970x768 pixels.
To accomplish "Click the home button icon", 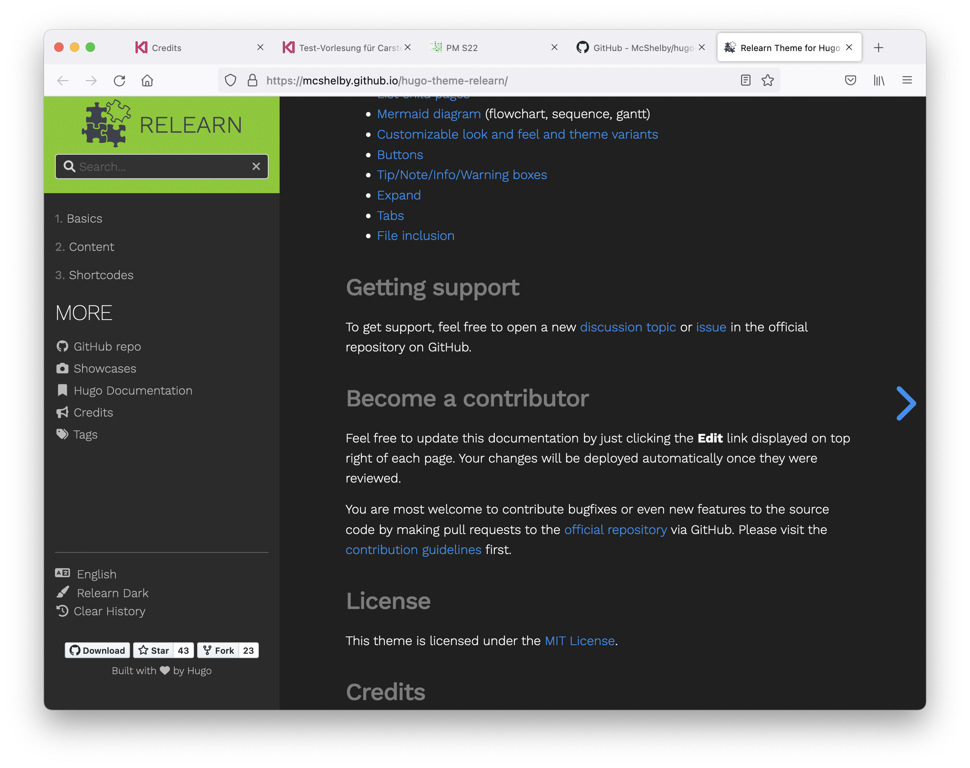I will pos(147,80).
